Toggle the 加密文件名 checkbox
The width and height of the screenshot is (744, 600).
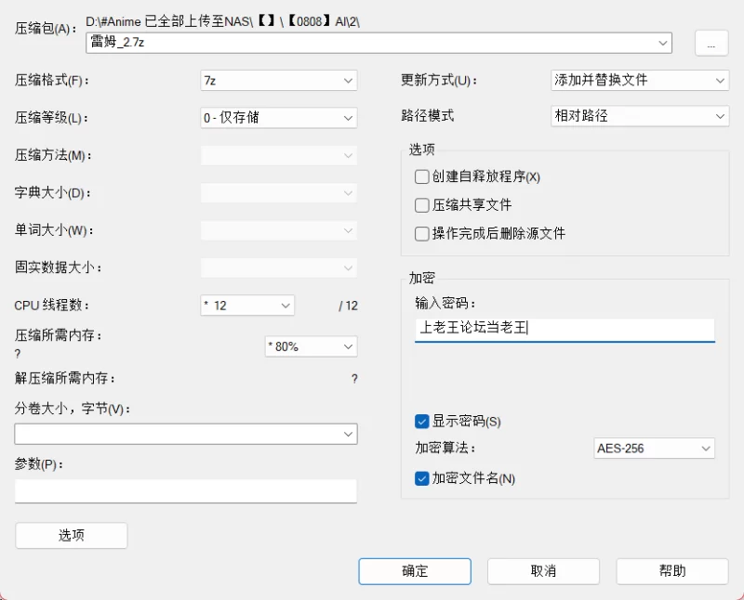pos(422,478)
